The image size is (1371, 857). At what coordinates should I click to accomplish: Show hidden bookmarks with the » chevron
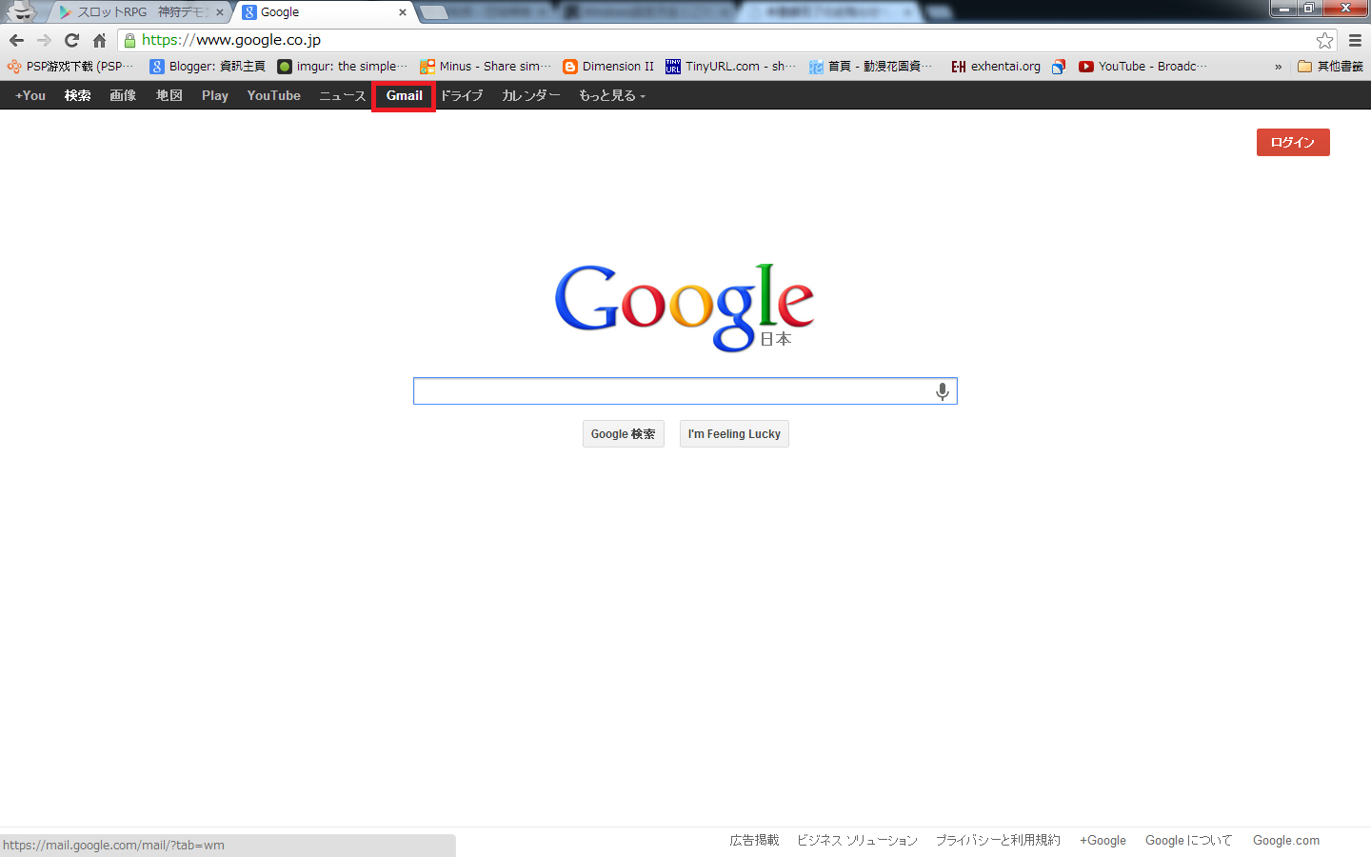point(1278,67)
